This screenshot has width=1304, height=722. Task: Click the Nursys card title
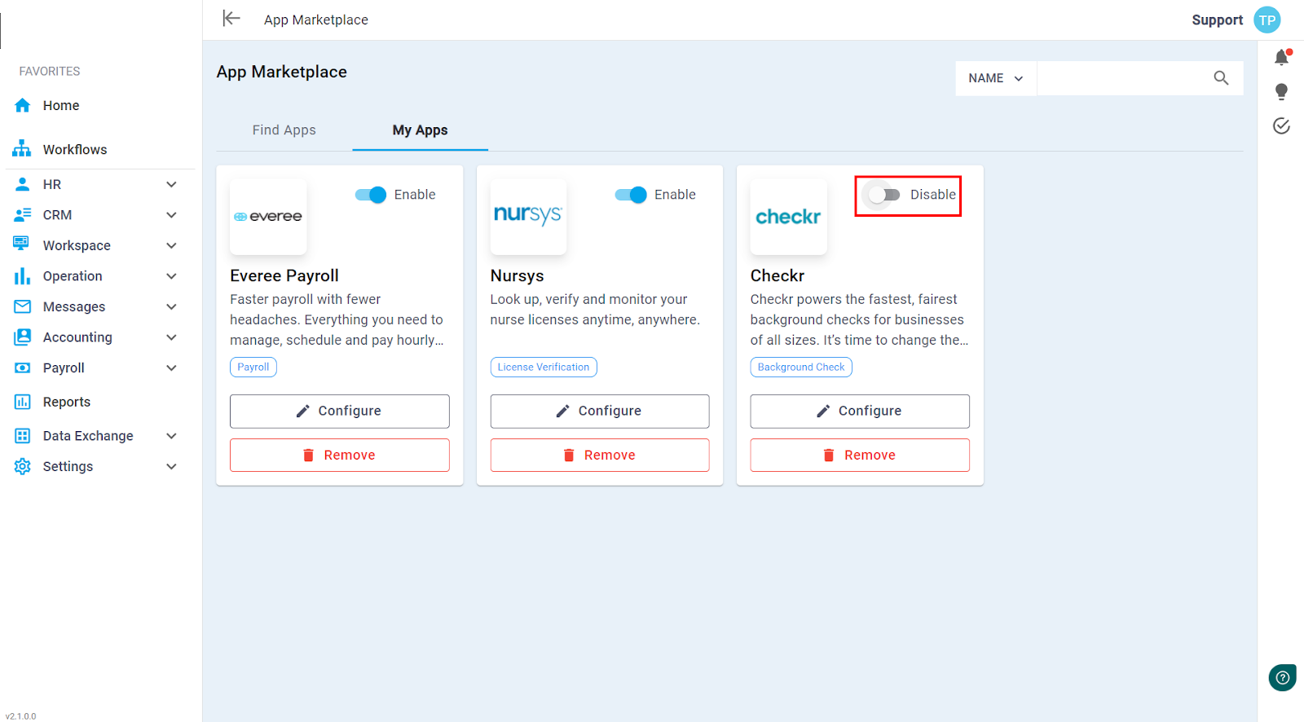pyautogui.click(x=518, y=276)
